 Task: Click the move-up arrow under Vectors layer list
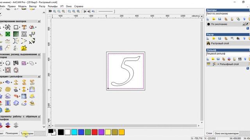pyautogui.click(x=248, y=28)
